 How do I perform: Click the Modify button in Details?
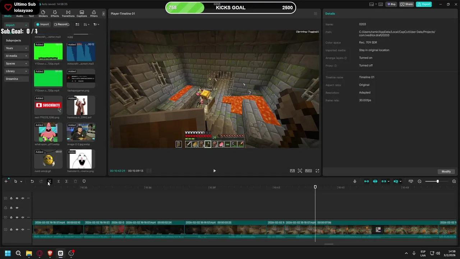[x=446, y=172]
